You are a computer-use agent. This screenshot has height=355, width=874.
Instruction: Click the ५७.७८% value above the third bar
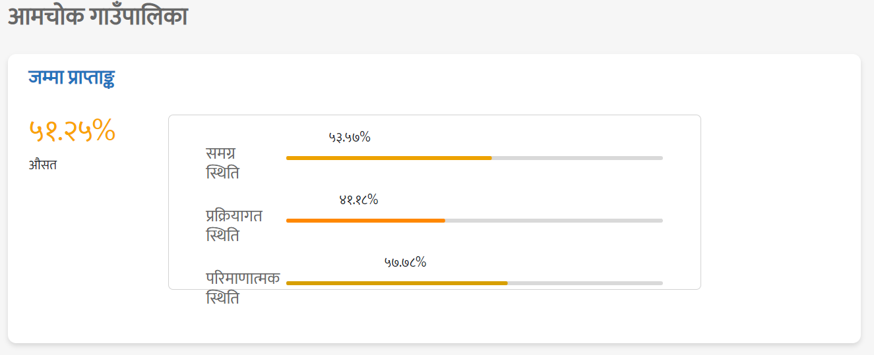[x=405, y=262]
